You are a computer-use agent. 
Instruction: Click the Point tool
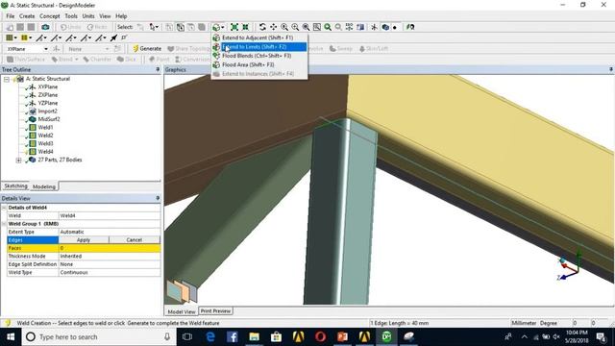click(x=160, y=60)
